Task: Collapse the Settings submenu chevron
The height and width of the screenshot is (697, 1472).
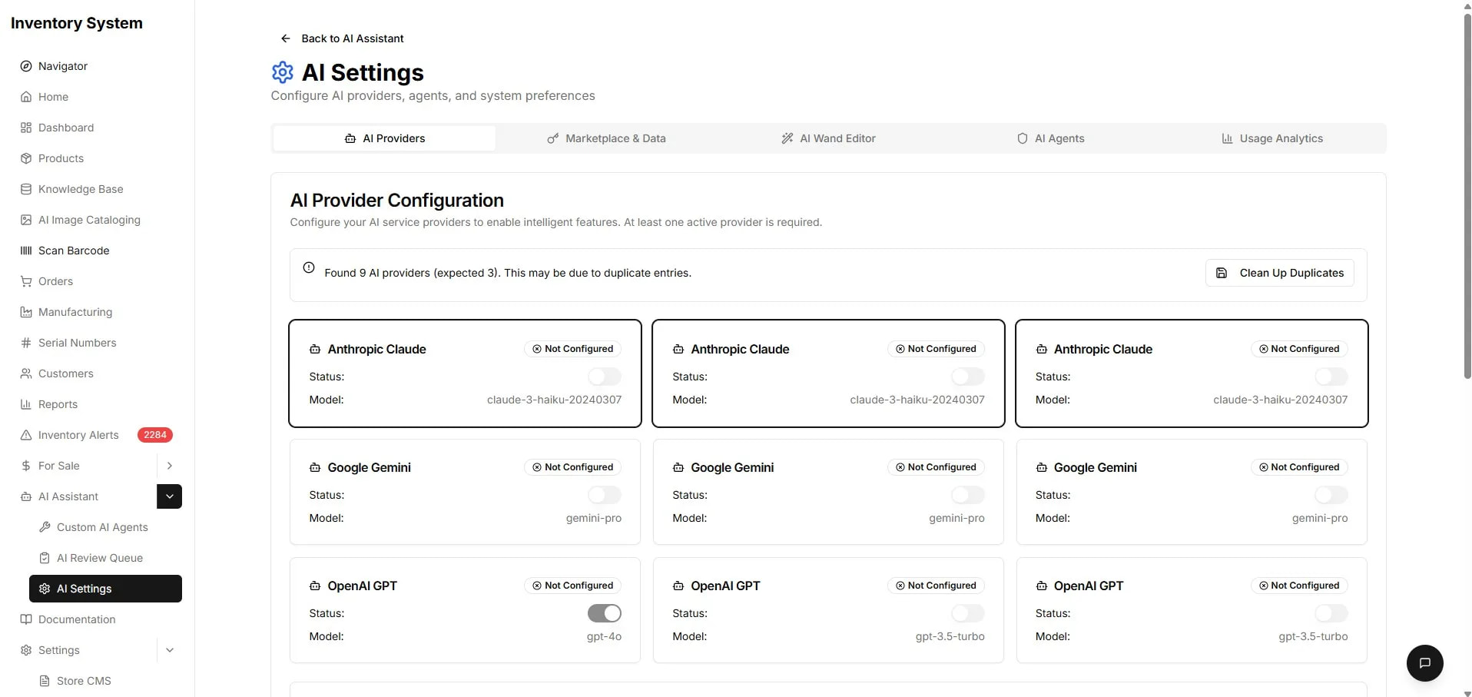Action: pos(170,650)
